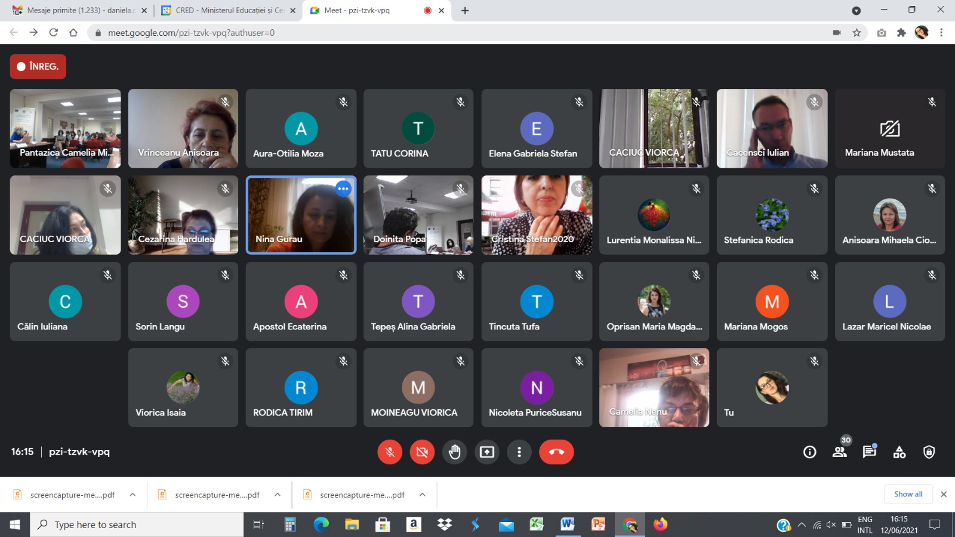Image resolution: width=955 pixels, height=537 pixels.
Task: Bookmark this page with star icon
Action: (857, 33)
